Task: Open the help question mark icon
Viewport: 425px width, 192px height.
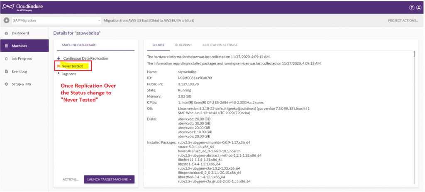Action: [411, 8]
